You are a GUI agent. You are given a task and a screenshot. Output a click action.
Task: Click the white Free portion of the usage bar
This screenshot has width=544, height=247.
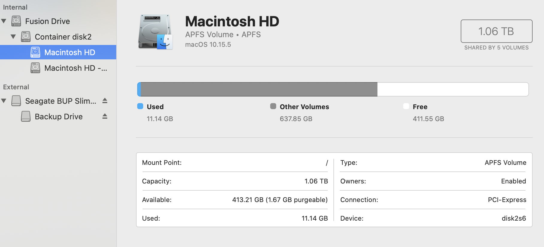[453, 89]
